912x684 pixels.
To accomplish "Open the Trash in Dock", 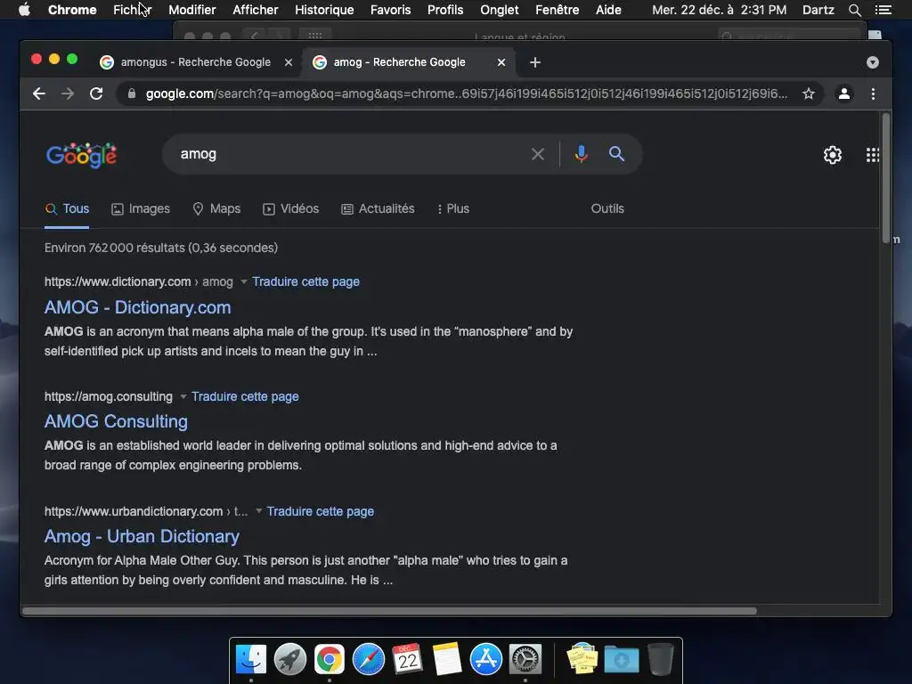I will pos(660,659).
